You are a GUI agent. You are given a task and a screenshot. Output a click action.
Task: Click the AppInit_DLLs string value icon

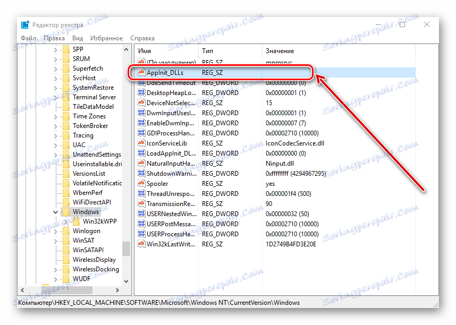tap(141, 72)
